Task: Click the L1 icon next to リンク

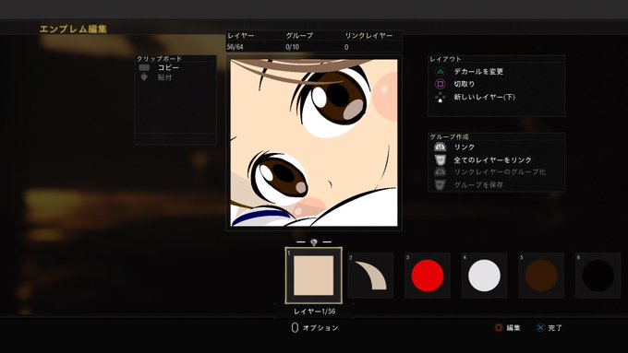Action: [440, 147]
